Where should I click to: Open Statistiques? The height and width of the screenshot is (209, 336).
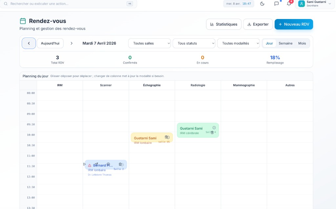pyautogui.click(x=224, y=24)
